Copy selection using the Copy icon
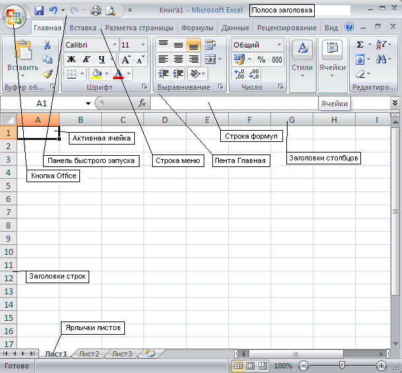The height and width of the screenshot is (373, 402). pyautogui.click(x=47, y=59)
